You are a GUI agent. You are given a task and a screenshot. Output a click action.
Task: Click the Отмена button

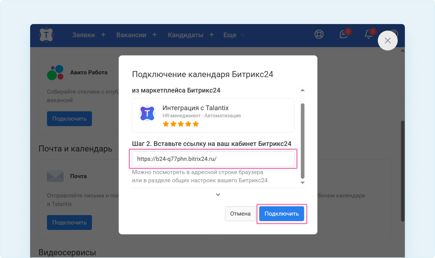tap(240, 214)
